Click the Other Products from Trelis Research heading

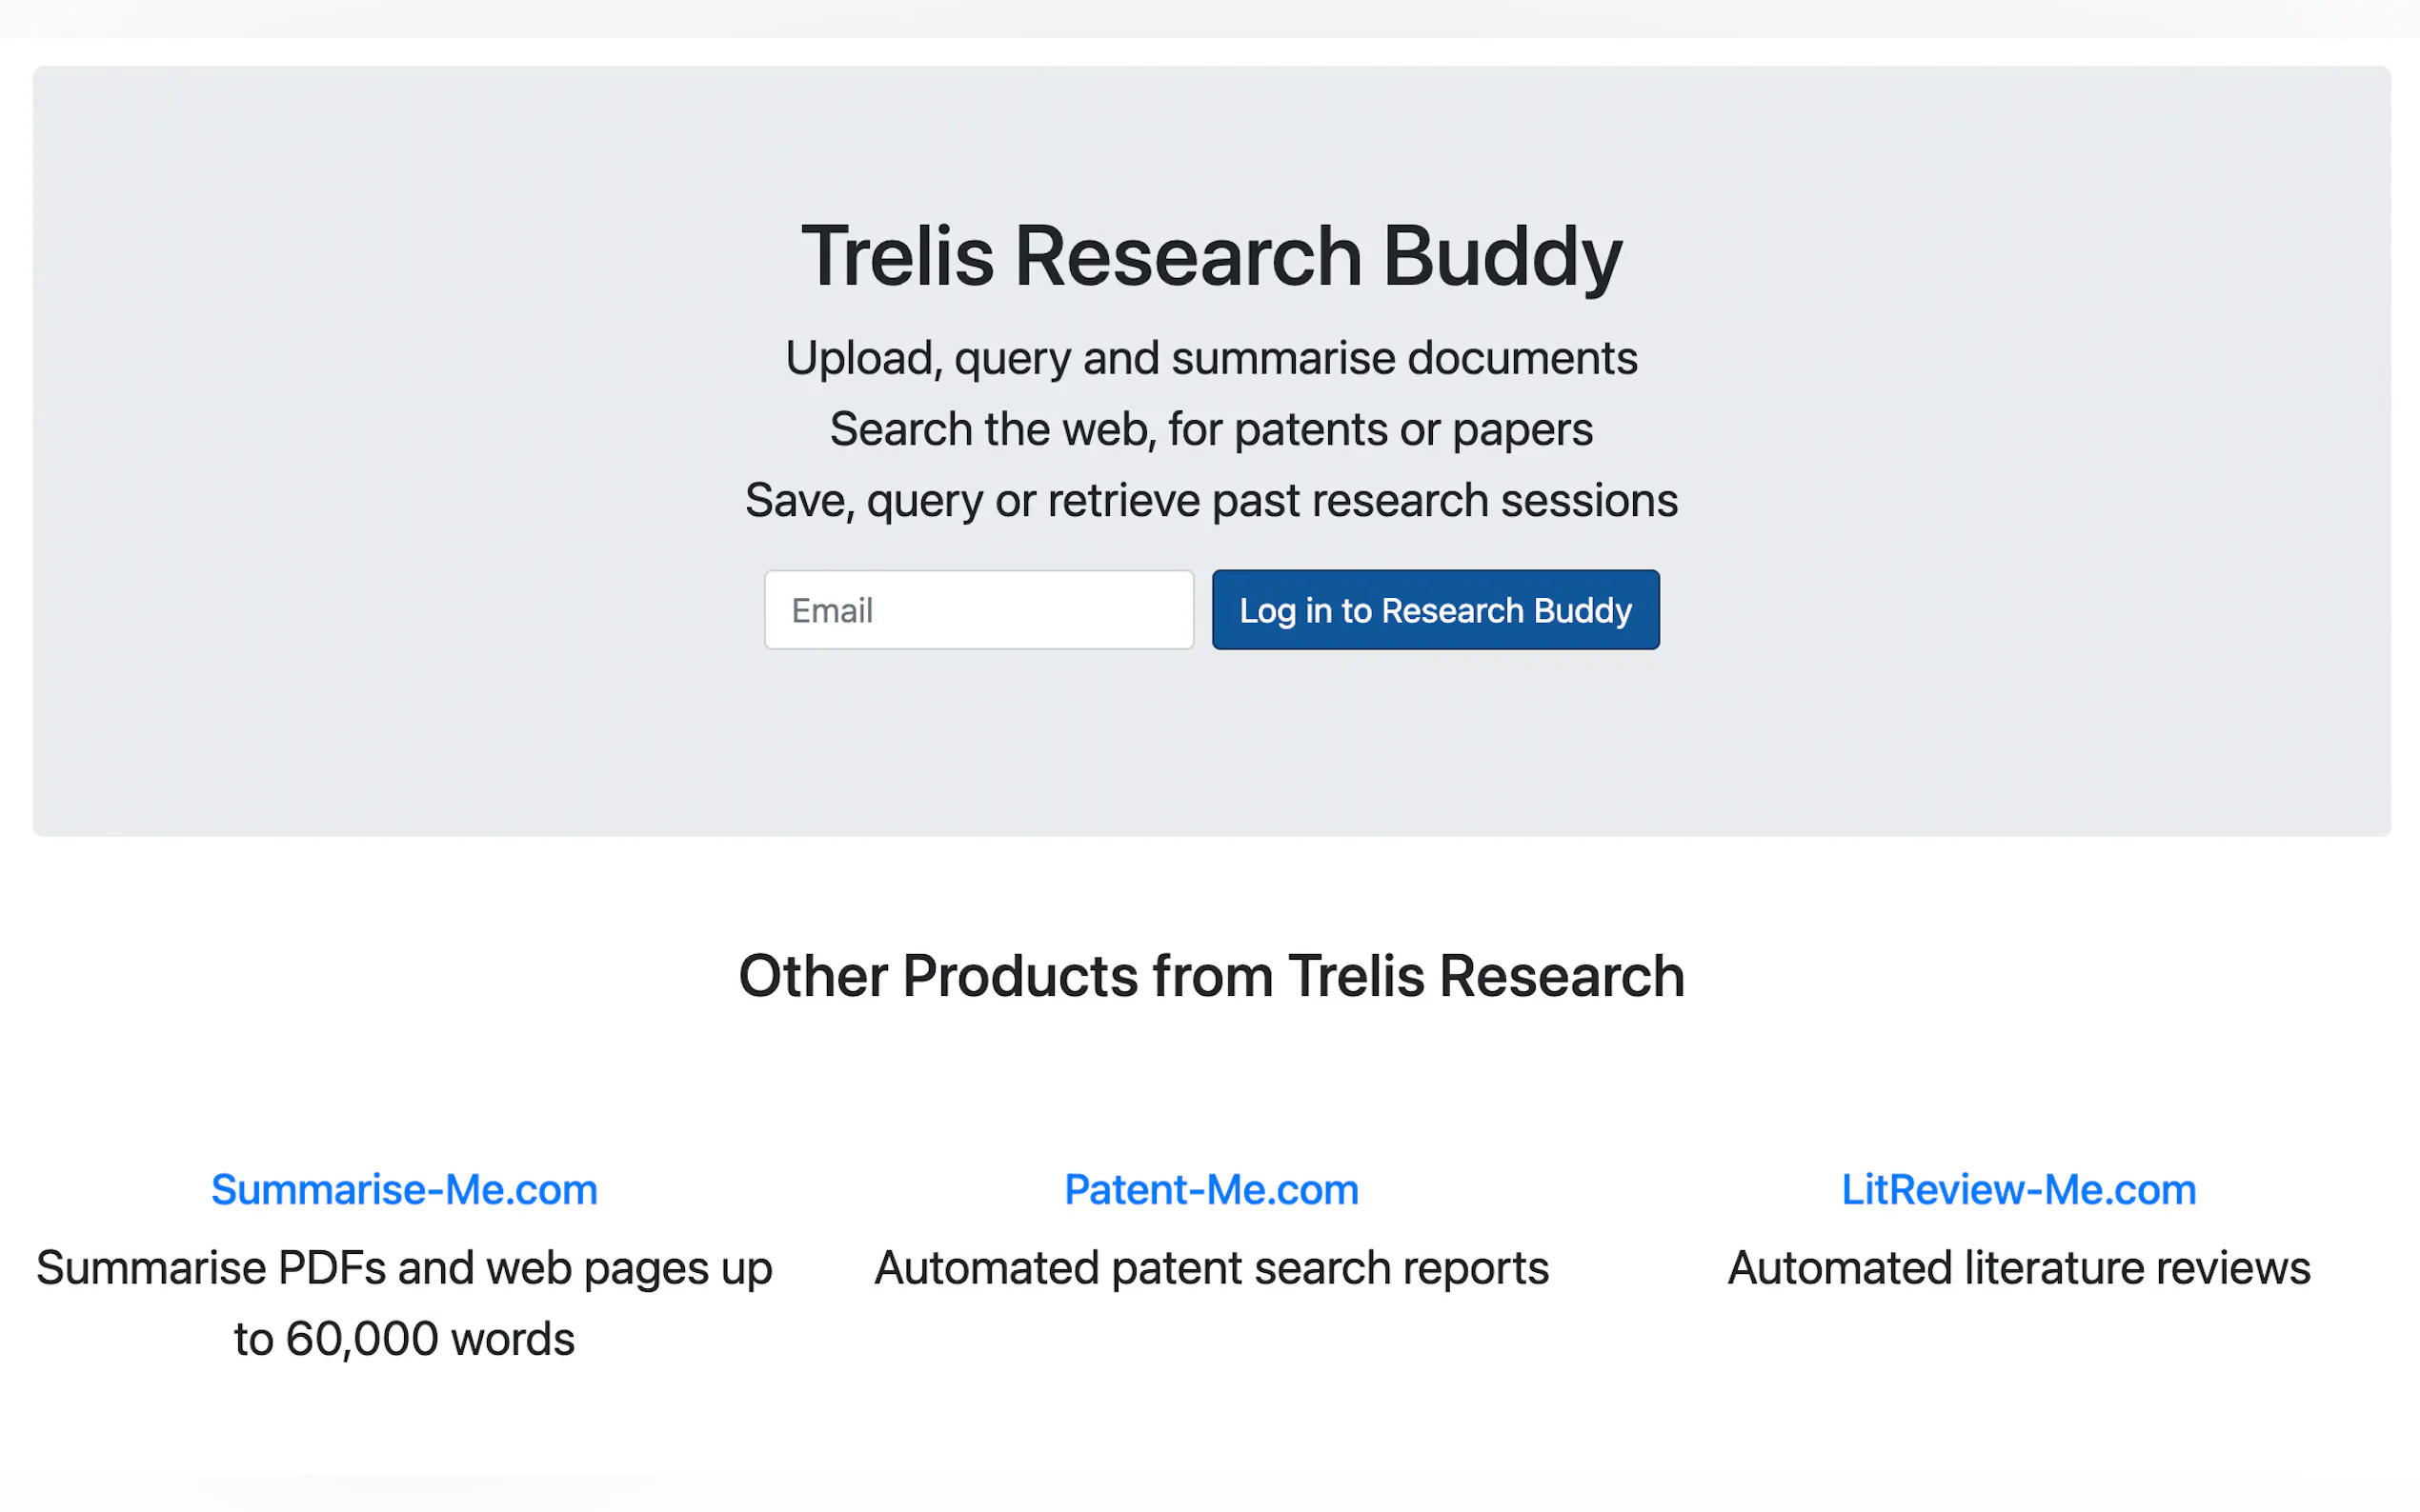coord(1211,976)
